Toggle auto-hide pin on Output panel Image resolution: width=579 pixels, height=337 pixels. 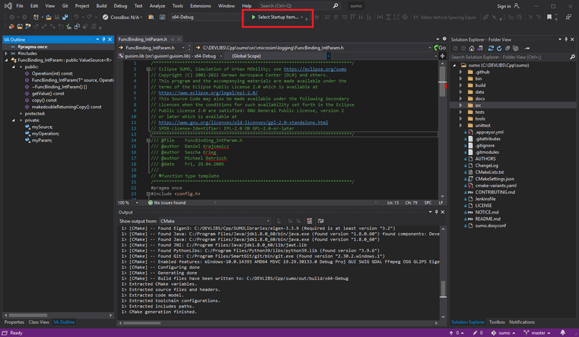pos(437,212)
